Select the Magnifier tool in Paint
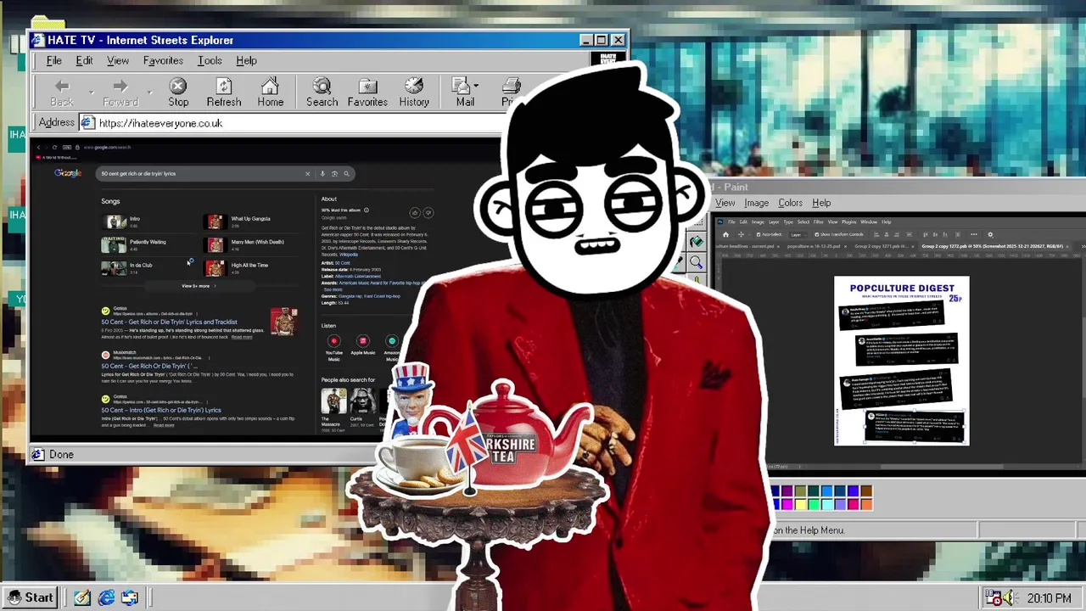Viewport: 1086px width, 611px height. click(x=697, y=263)
